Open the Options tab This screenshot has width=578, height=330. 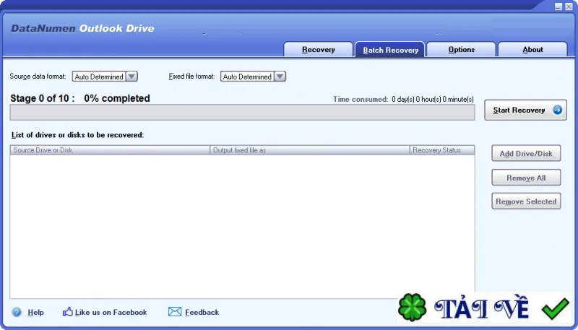(461, 49)
